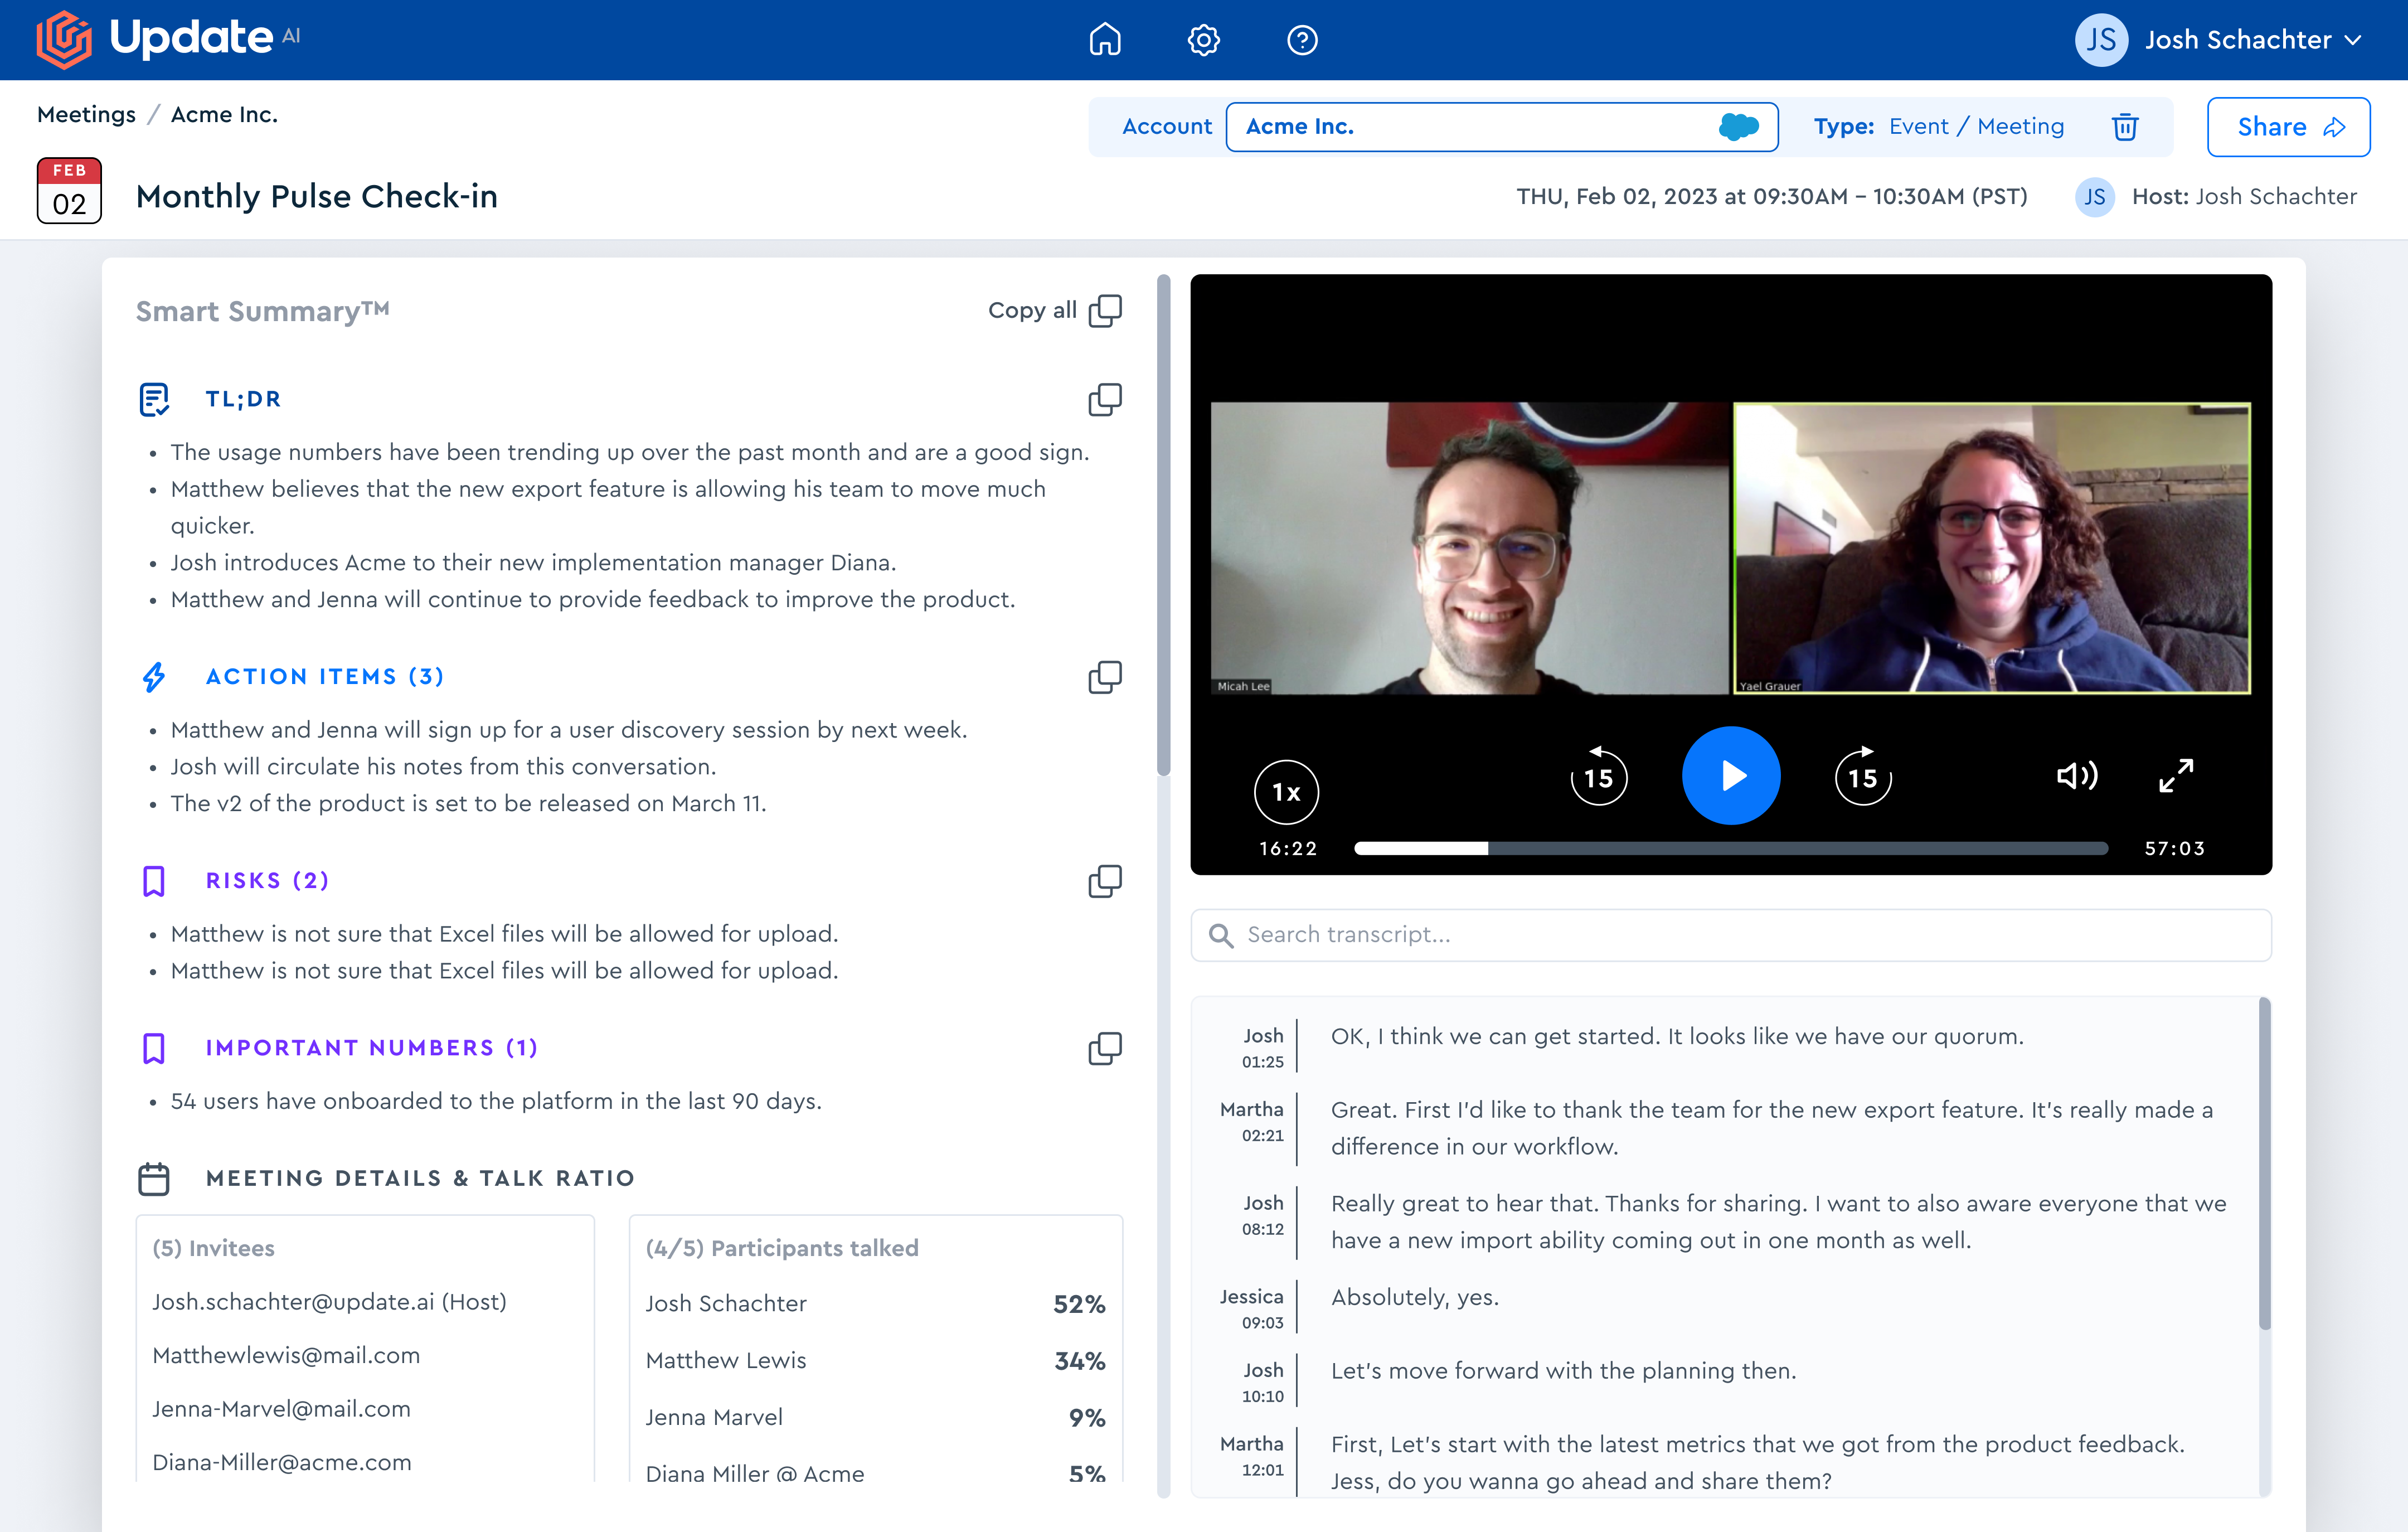Click Josh.schachter@update.ai (Host) invitee
Image resolution: width=2408 pixels, height=1532 pixels.
point(329,1302)
